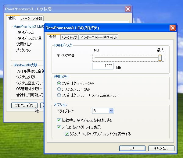183x158 pixels.
Task: Select 全般 tab in properties dialog
Action: [x=54, y=37]
